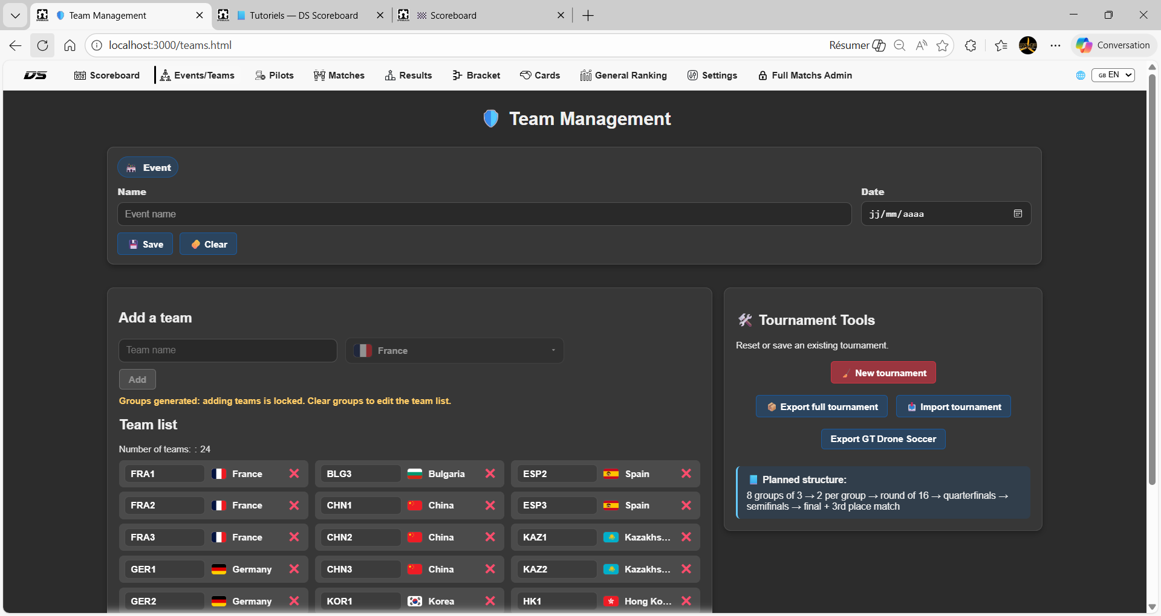Click the page vertical scrollbar
The width and height of the screenshot is (1161, 616).
1152,278
